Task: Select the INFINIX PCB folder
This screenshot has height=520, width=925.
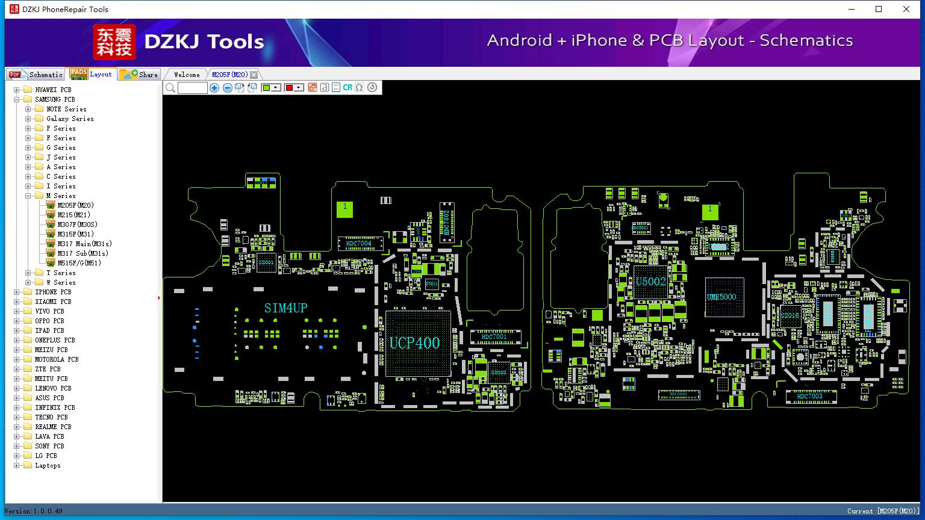Action: [x=55, y=407]
